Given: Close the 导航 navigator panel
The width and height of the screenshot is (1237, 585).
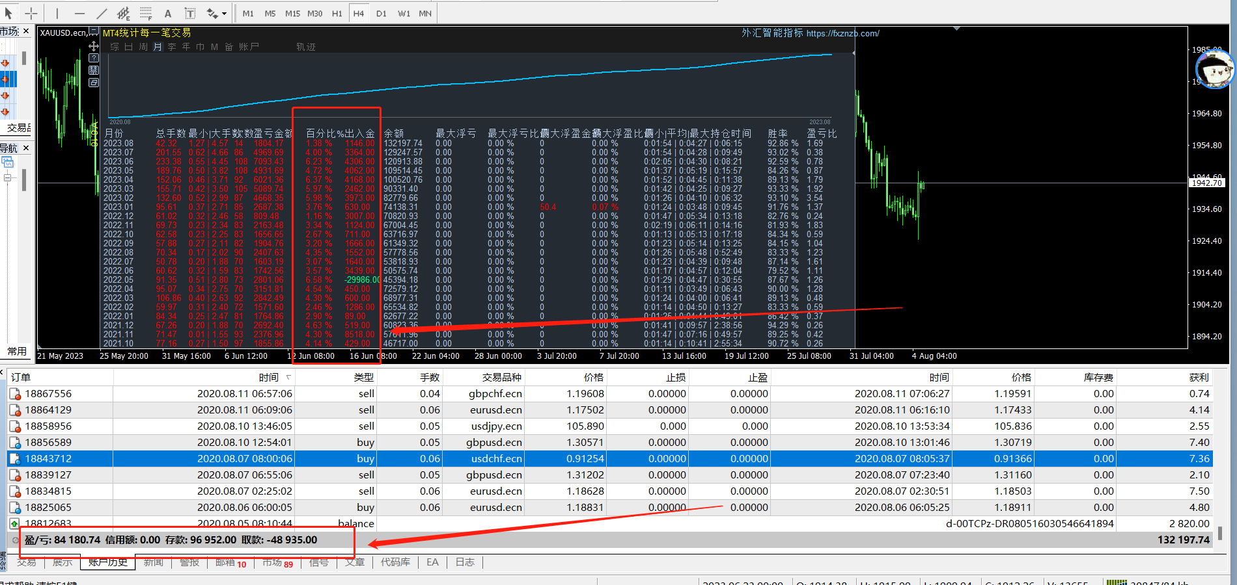Looking at the screenshot, I should [x=26, y=148].
